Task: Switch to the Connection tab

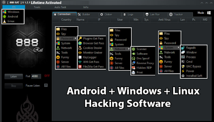Action: click(x=64, y=14)
